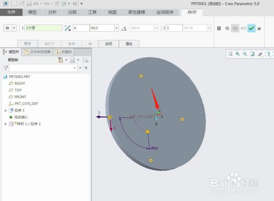Click the model tree filter funnel icon
Viewport: 274px width, 201px height.
[x=5, y=68]
